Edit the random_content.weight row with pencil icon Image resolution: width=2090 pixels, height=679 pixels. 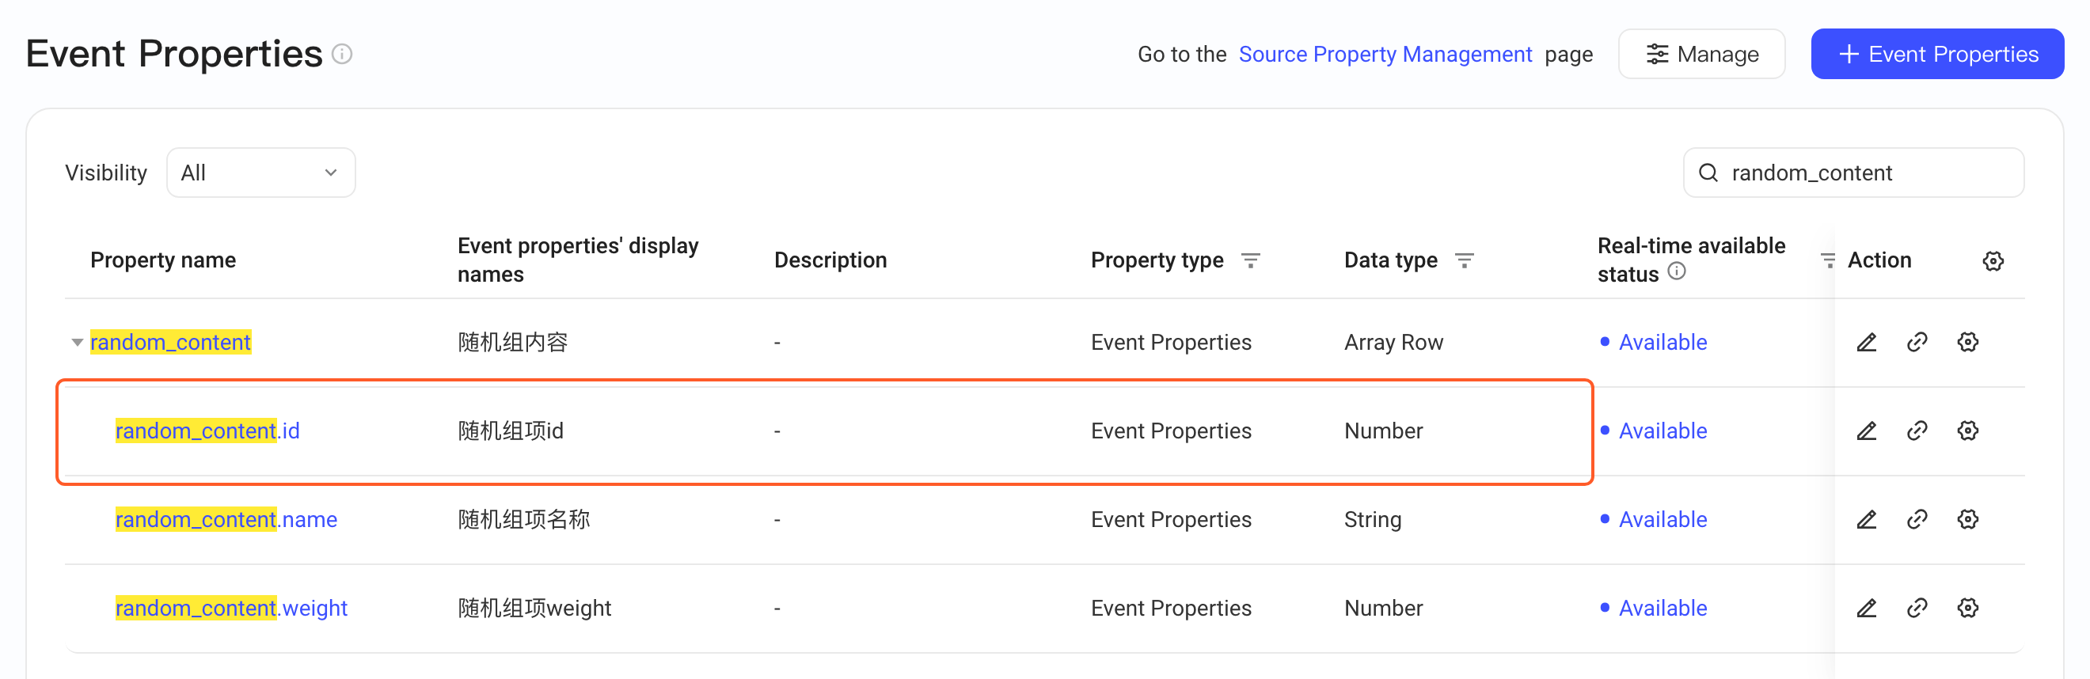tap(1866, 608)
